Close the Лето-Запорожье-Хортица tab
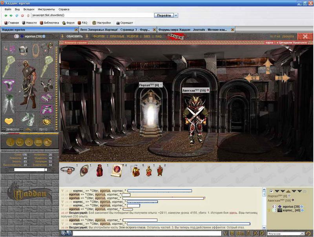 click(154, 29)
